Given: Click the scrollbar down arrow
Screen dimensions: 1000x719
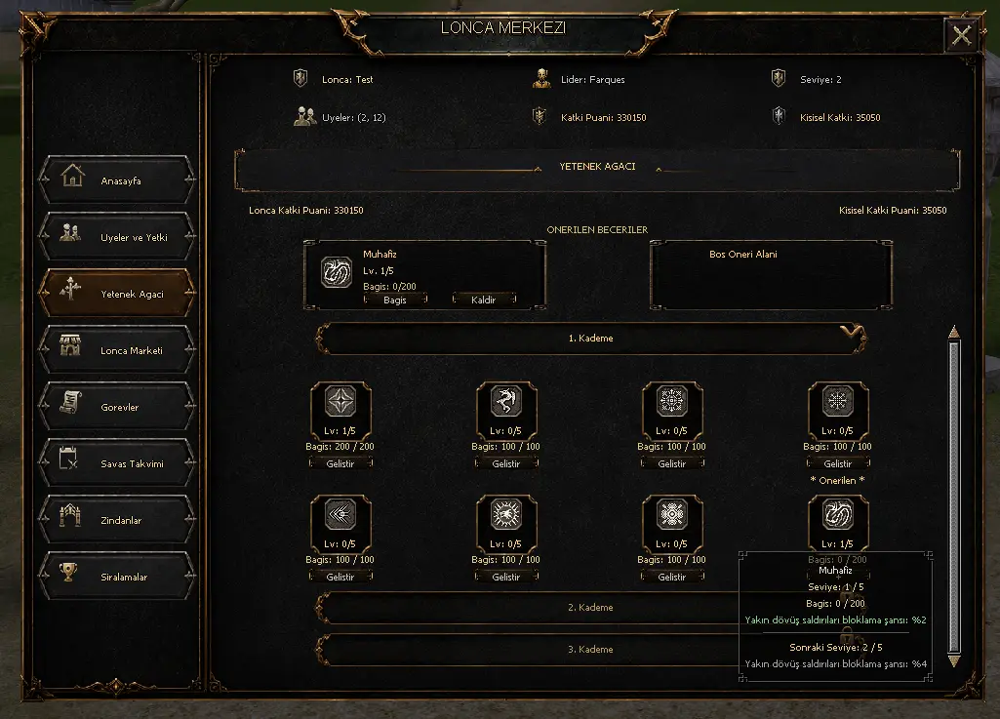Looking at the screenshot, I should click(x=954, y=660).
